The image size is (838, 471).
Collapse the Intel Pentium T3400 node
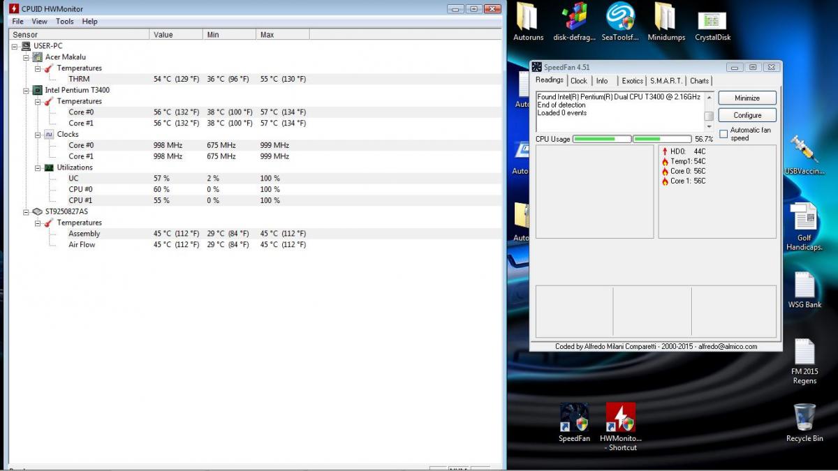click(27, 90)
